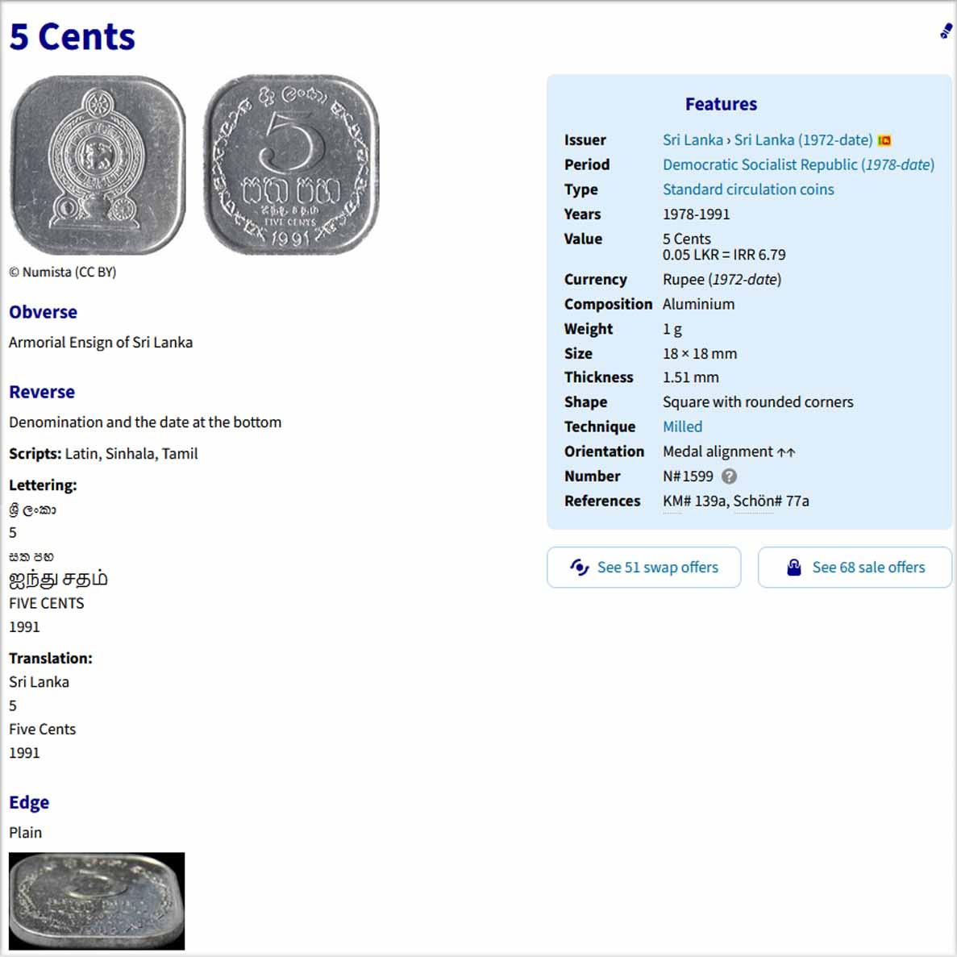Image resolution: width=957 pixels, height=957 pixels.
Task: Open the obverse coin image
Action: (x=97, y=165)
